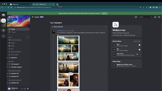Open new browser tab plus button

click(57, 4)
